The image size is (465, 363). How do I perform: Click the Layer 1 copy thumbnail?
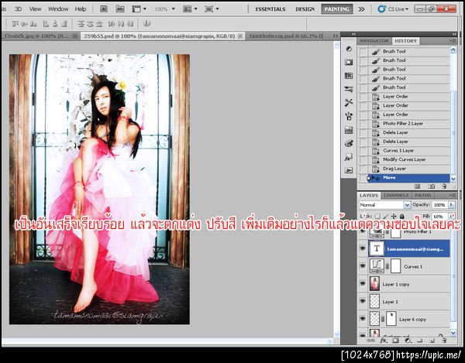(375, 283)
